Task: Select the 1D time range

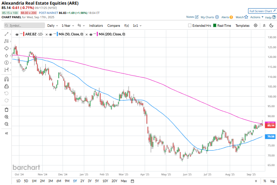Action: (x=18, y=181)
